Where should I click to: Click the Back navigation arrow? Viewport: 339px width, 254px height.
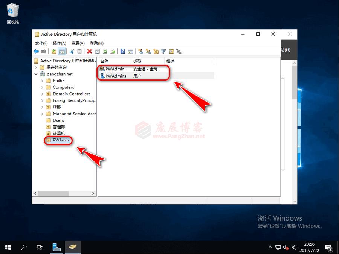(36, 51)
